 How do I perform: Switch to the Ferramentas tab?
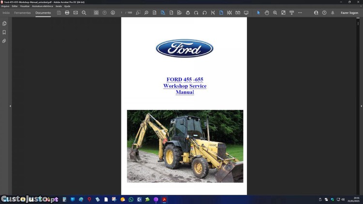[23, 13]
